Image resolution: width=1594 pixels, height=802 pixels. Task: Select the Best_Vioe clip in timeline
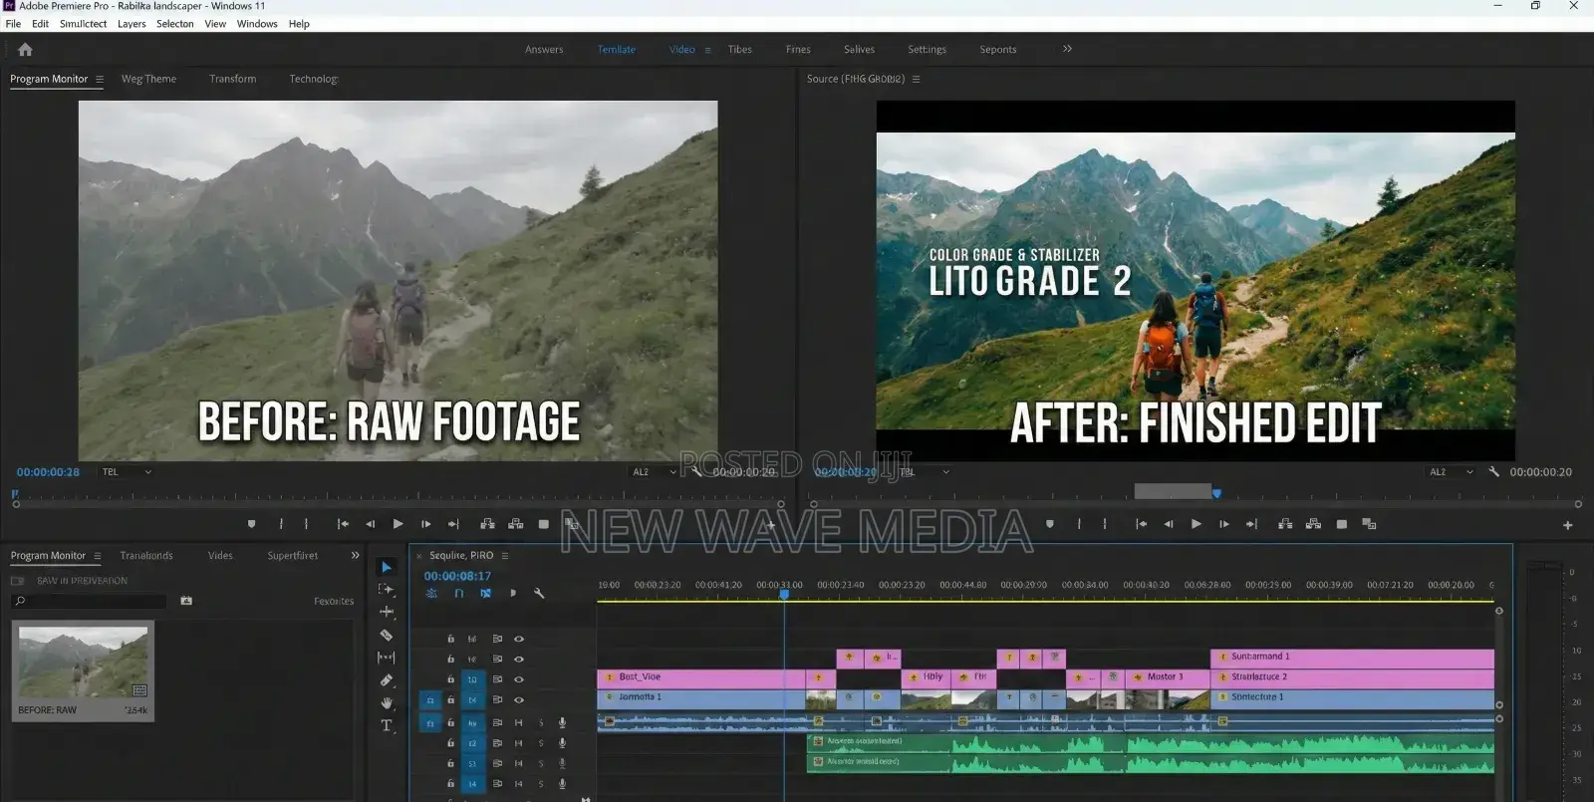tap(700, 677)
